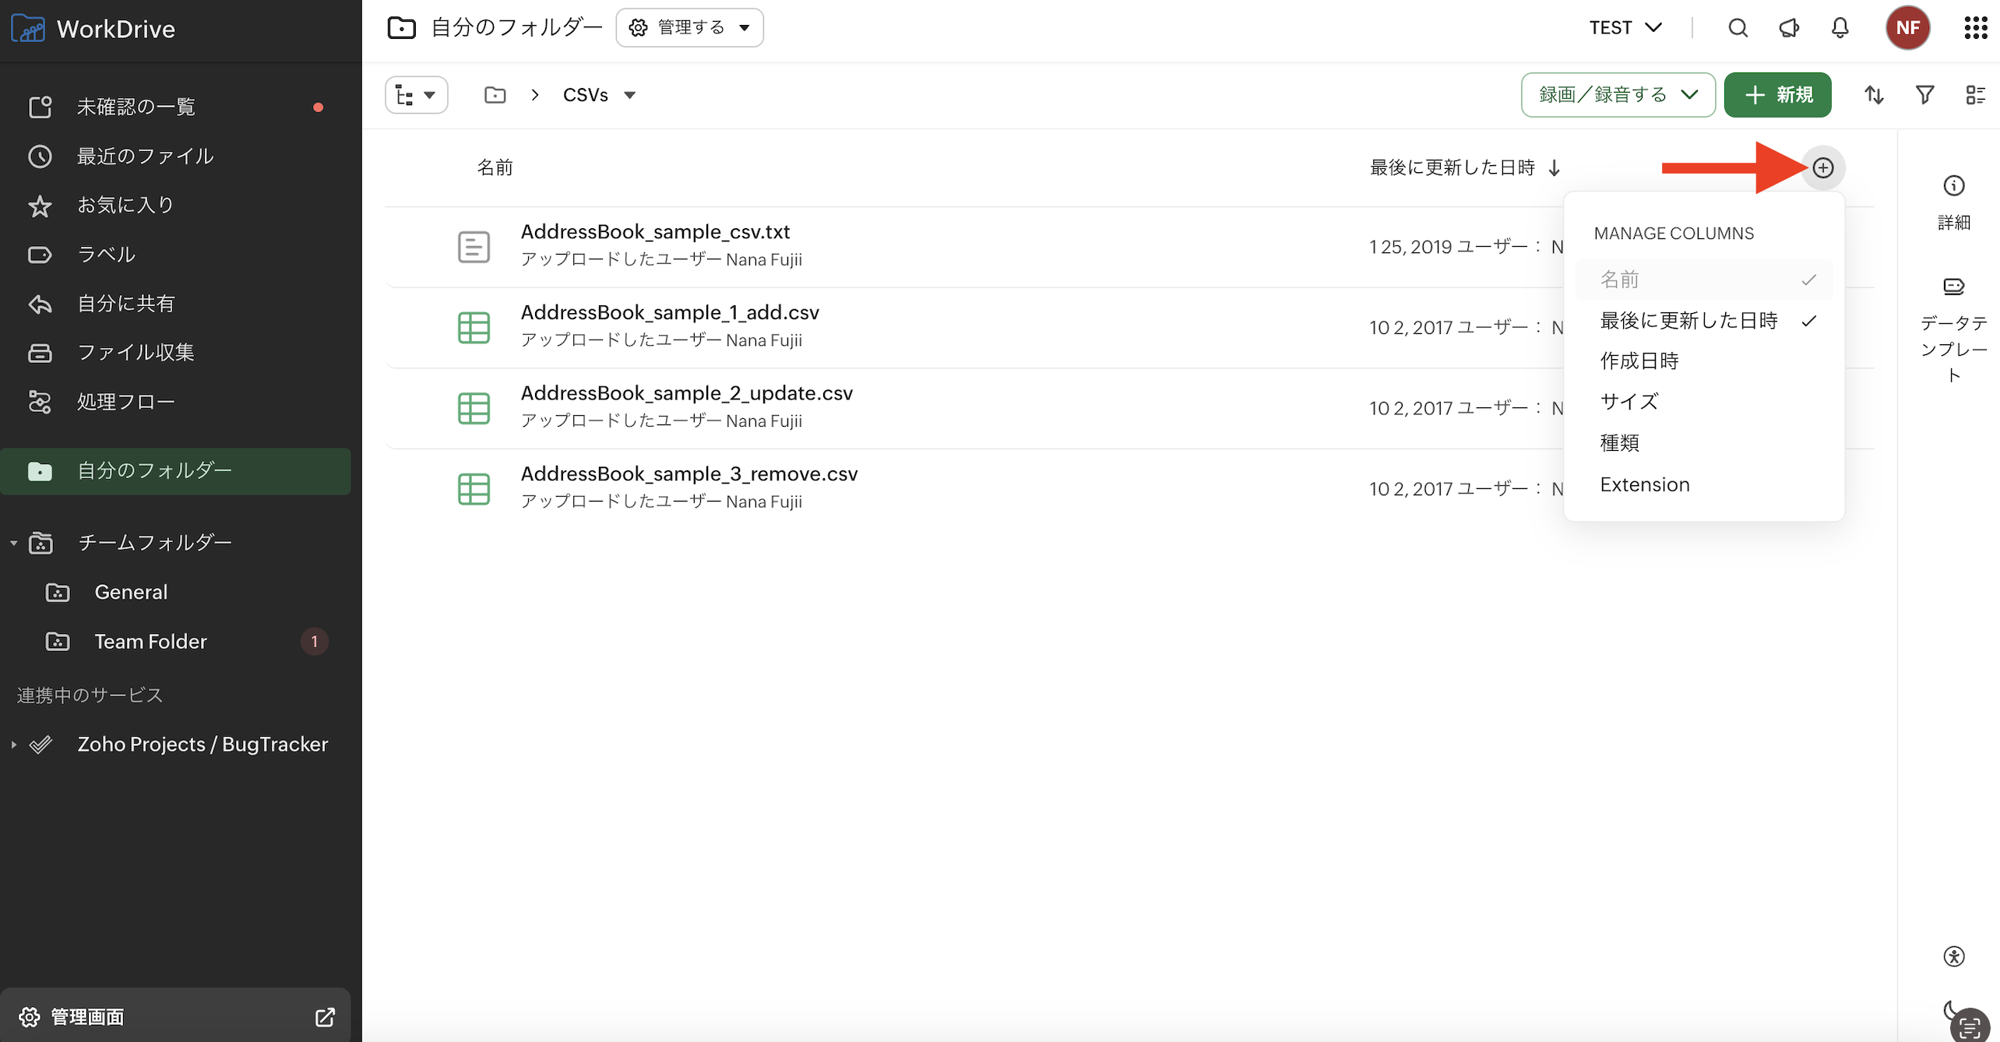The height and width of the screenshot is (1042, 2000).
Task: Open the apps grid launcher
Action: pyautogui.click(x=1975, y=28)
